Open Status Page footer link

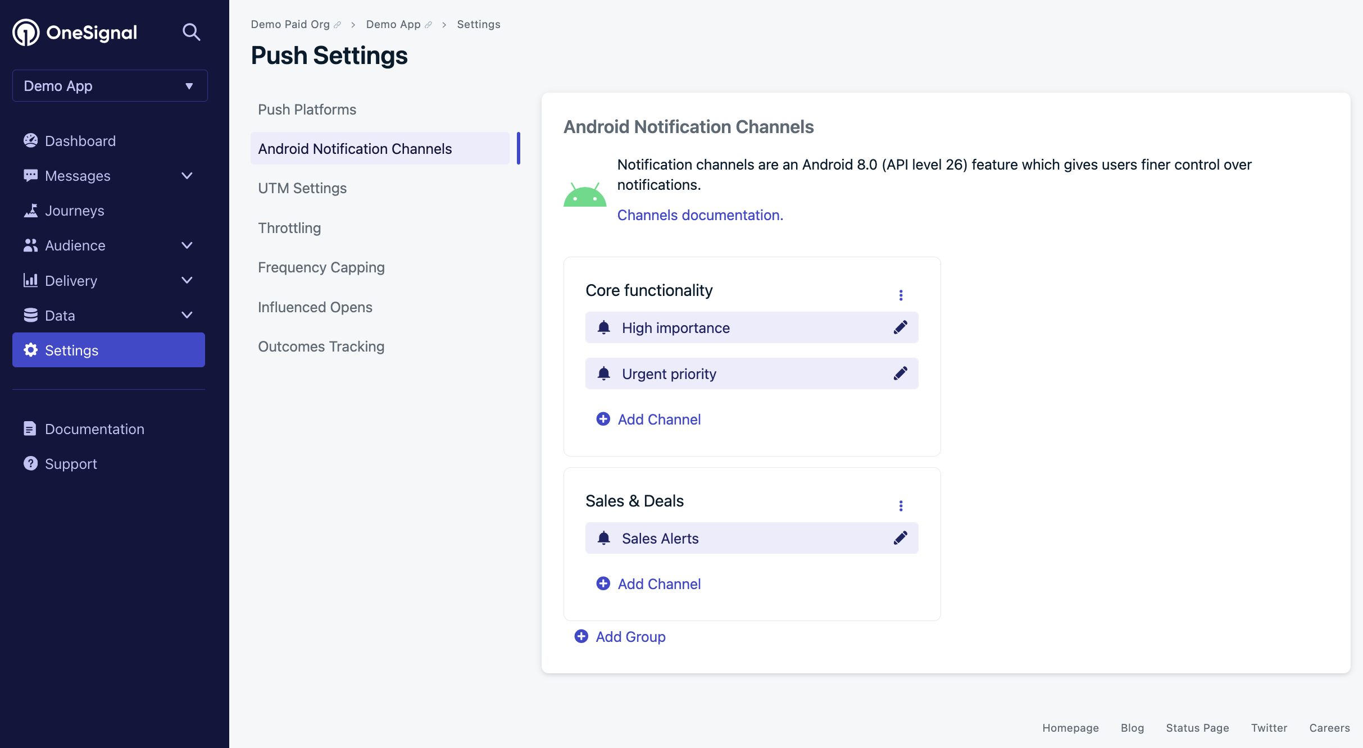click(1197, 728)
